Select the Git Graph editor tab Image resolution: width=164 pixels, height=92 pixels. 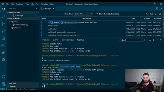[x=47, y=8]
